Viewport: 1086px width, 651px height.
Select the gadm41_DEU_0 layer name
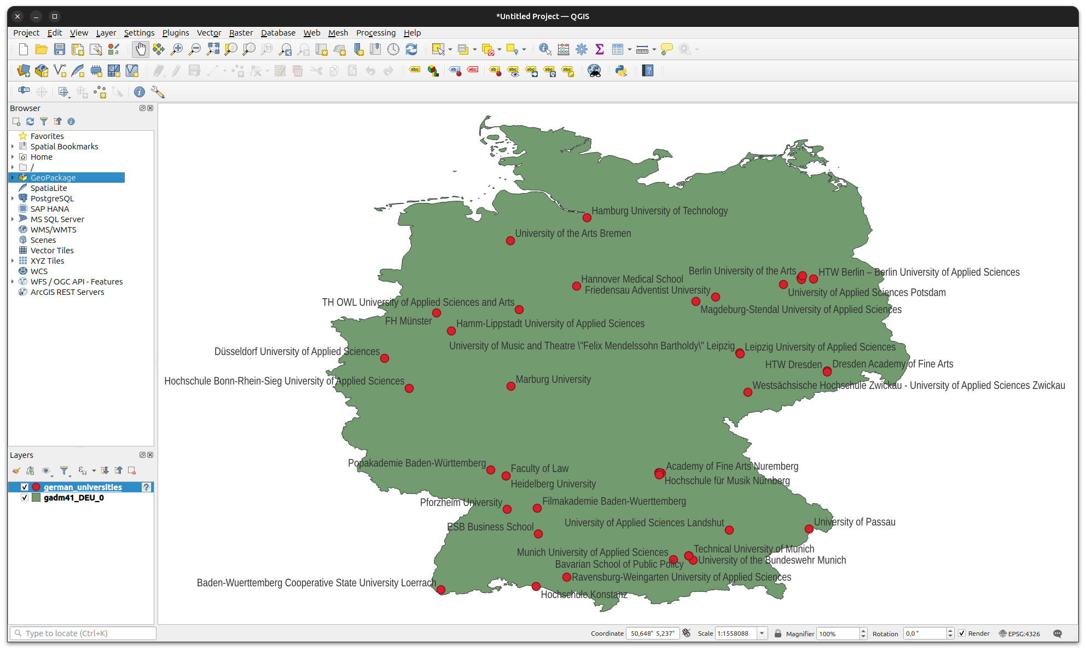coord(74,498)
